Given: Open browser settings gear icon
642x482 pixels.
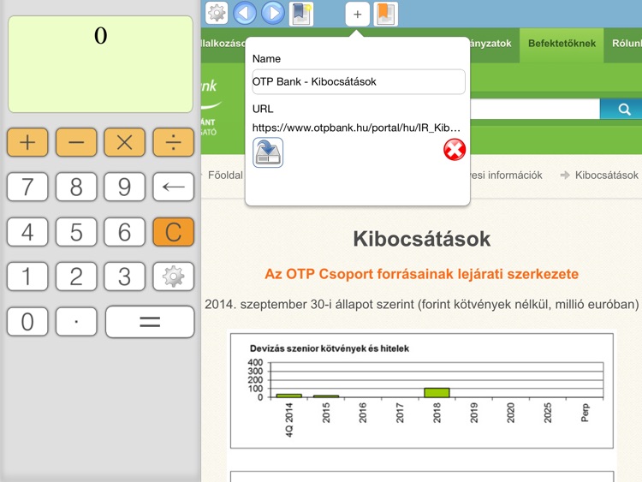Looking at the screenshot, I should coord(217,14).
